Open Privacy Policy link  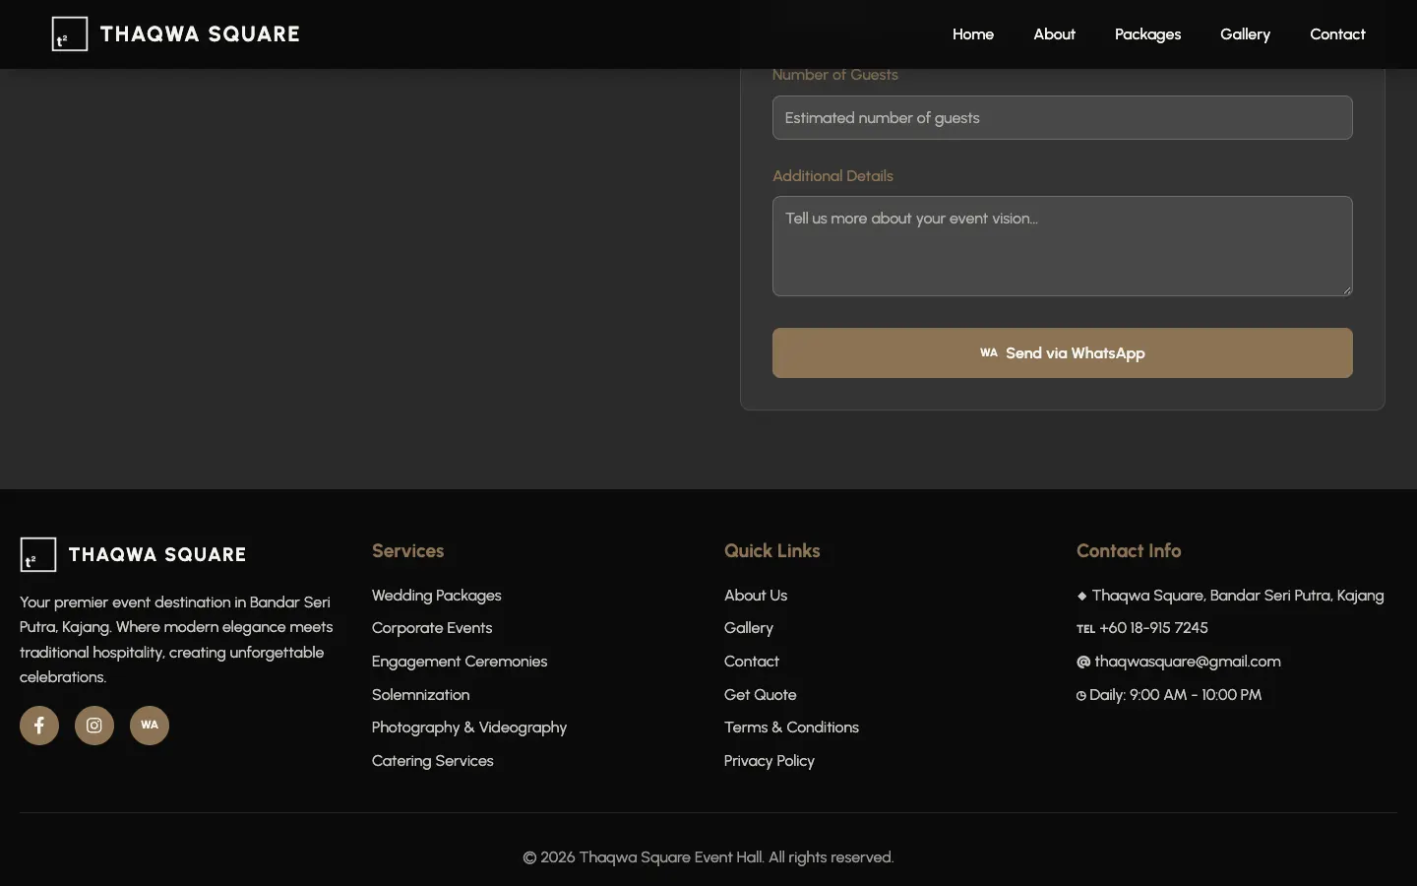point(770,761)
